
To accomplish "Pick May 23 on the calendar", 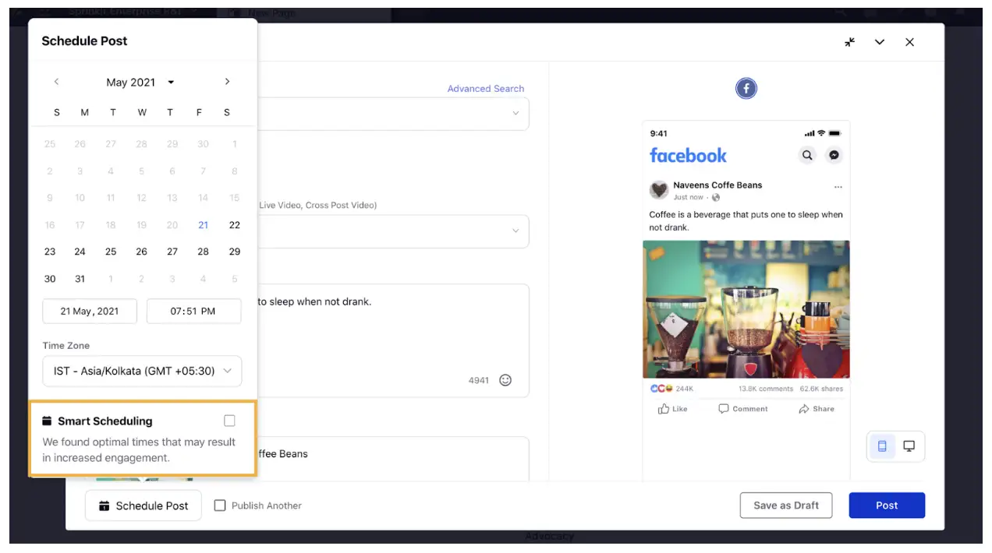I will click(50, 252).
